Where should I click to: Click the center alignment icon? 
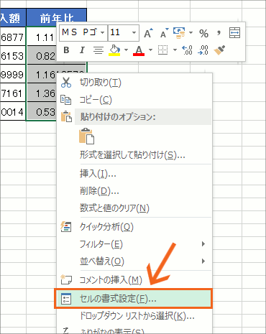pyautogui.click(x=98, y=50)
